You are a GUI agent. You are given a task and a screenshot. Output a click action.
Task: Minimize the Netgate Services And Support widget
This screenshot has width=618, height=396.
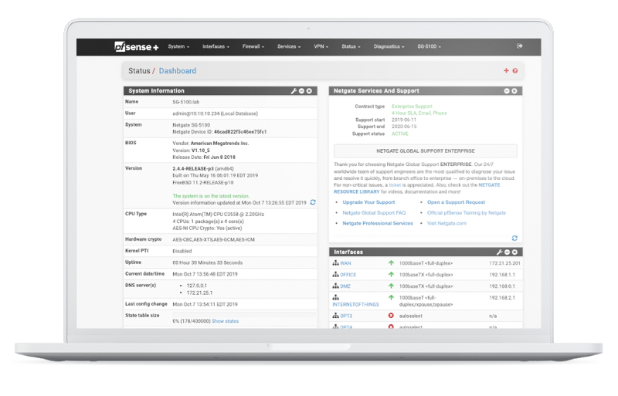pos(507,91)
